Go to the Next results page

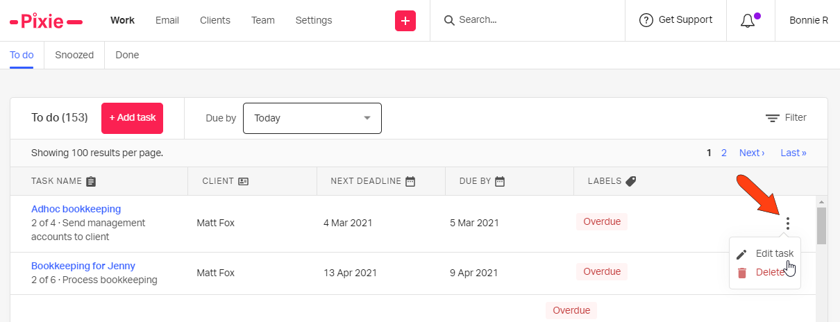tap(752, 153)
